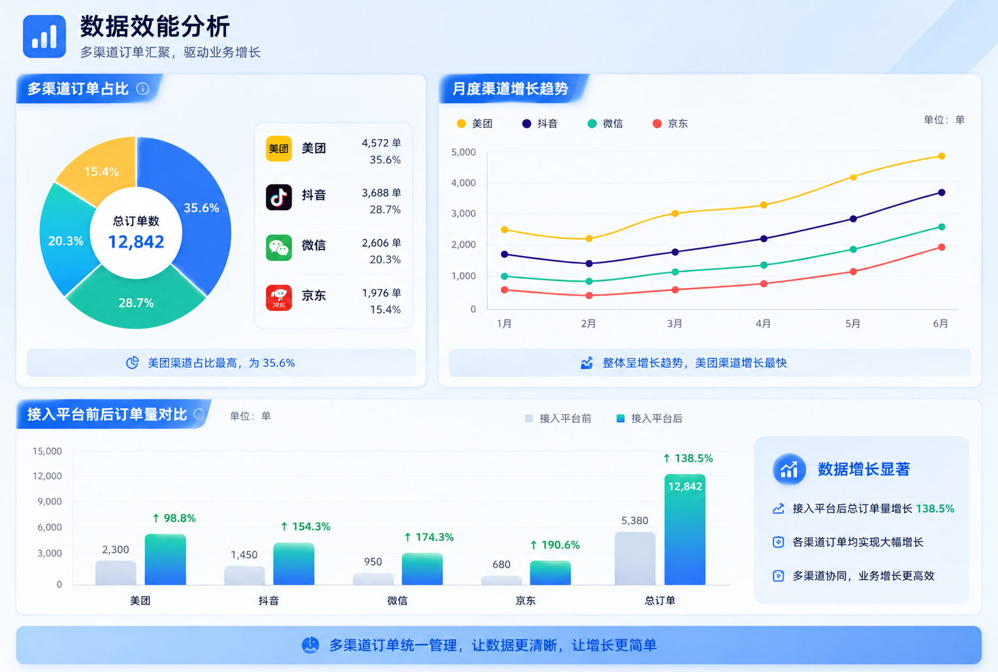The height and width of the screenshot is (672, 998).
Task: Click pie icon in 美团渠道占比最高 banner
Action: [133, 362]
